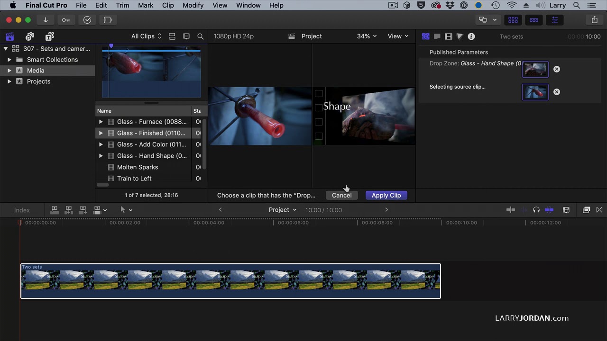
Task: Open the Trim menu
Action: click(122, 5)
